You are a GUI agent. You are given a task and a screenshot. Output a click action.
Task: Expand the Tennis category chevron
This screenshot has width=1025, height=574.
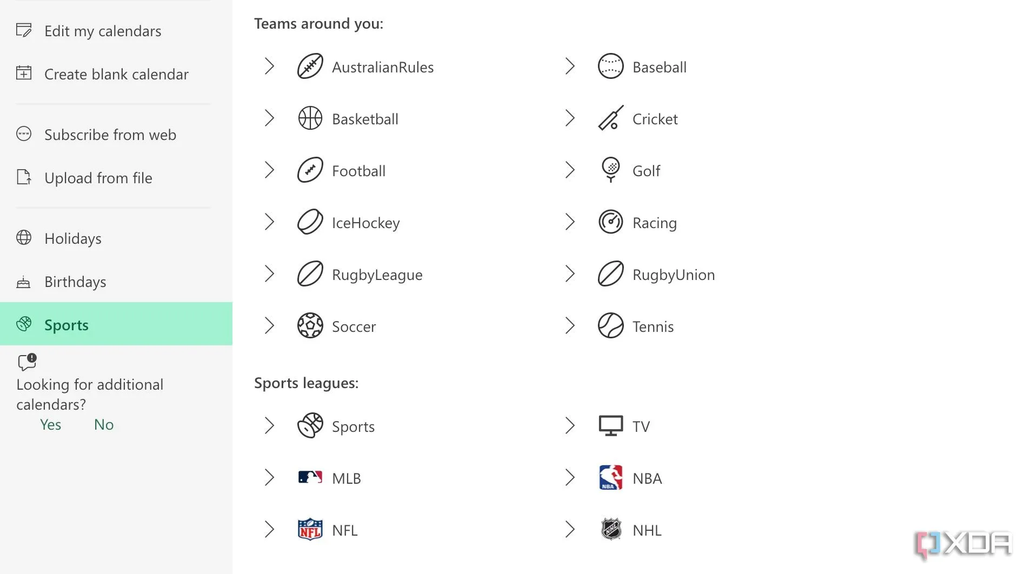(570, 326)
